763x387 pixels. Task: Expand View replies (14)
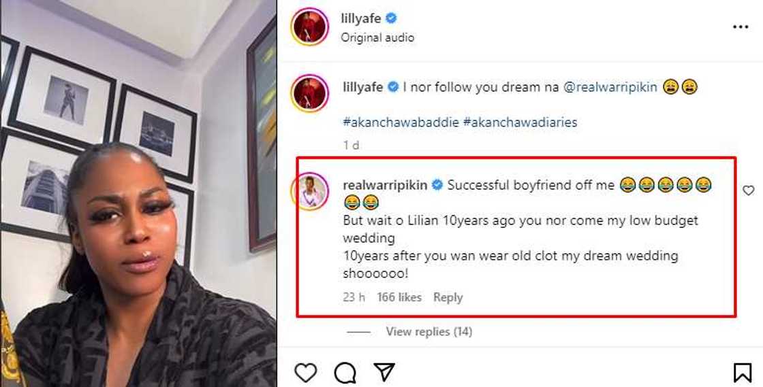(x=429, y=331)
